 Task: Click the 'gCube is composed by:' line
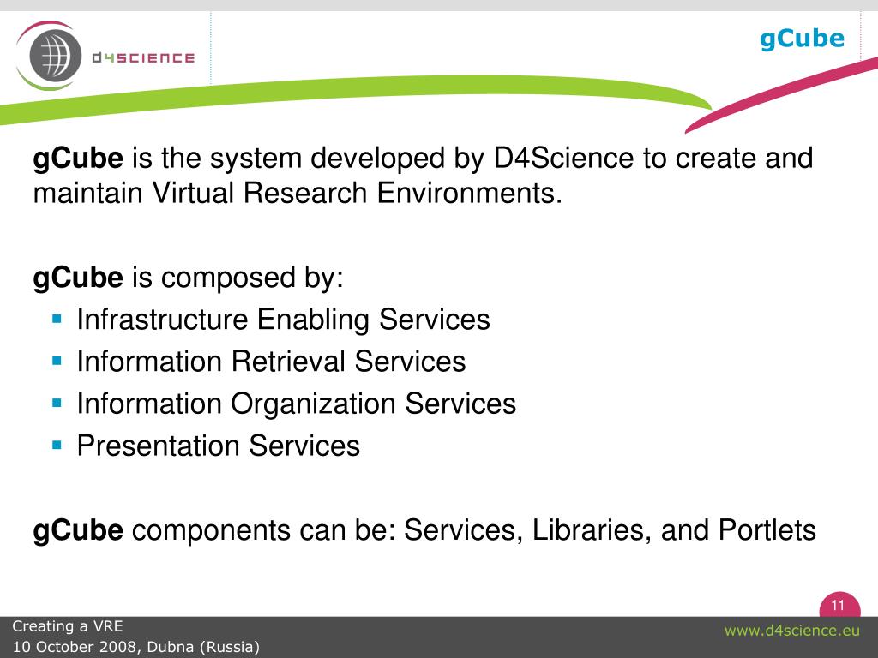188,278
